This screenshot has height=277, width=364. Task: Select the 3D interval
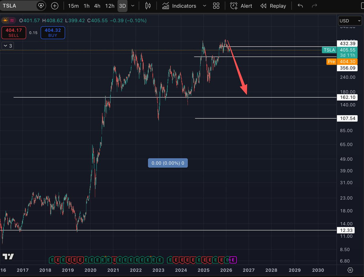coord(123,6)
